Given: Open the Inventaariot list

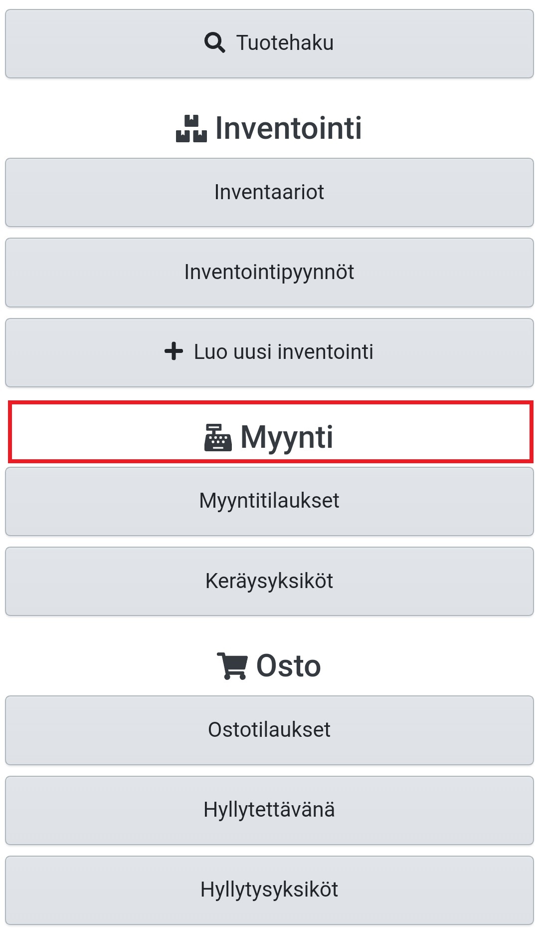Looking at the screenshot, I should click(269, 193).
